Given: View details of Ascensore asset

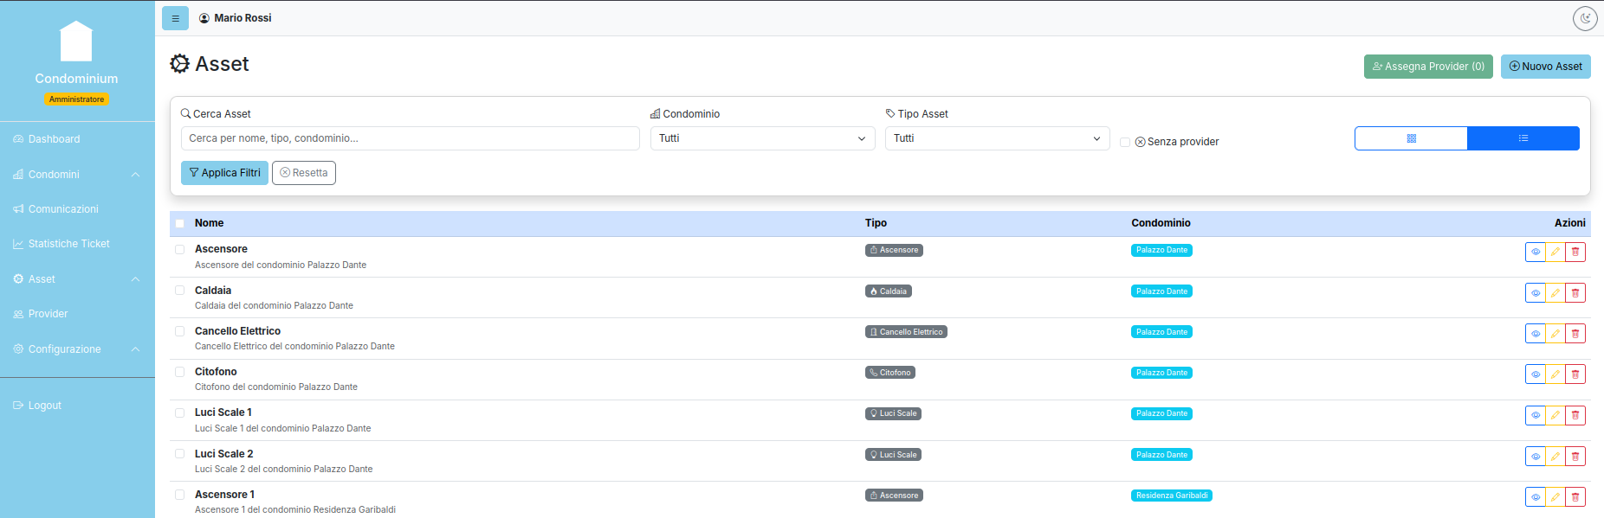Looking at the screenshot, I should tap(1535, 253).
